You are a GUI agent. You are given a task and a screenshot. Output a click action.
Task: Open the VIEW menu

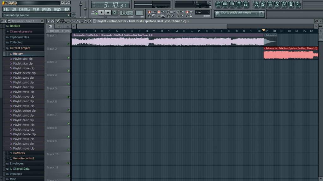(36, 9)
